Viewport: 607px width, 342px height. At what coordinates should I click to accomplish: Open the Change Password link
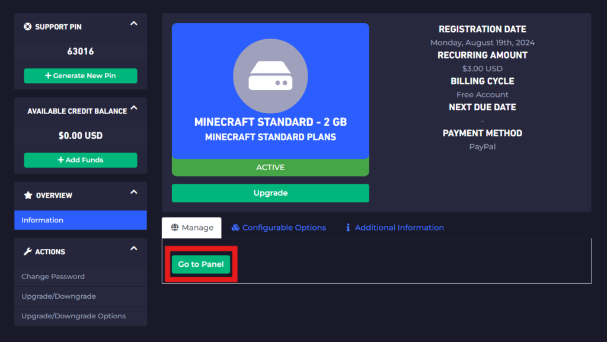pyautogui.click(x=53, y=277)
